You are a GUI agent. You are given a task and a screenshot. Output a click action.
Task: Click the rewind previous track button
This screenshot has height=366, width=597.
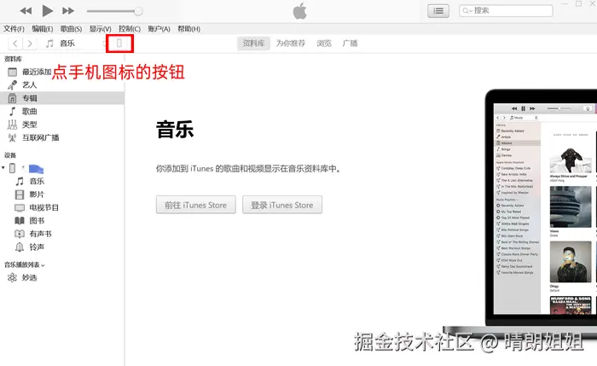26,11
